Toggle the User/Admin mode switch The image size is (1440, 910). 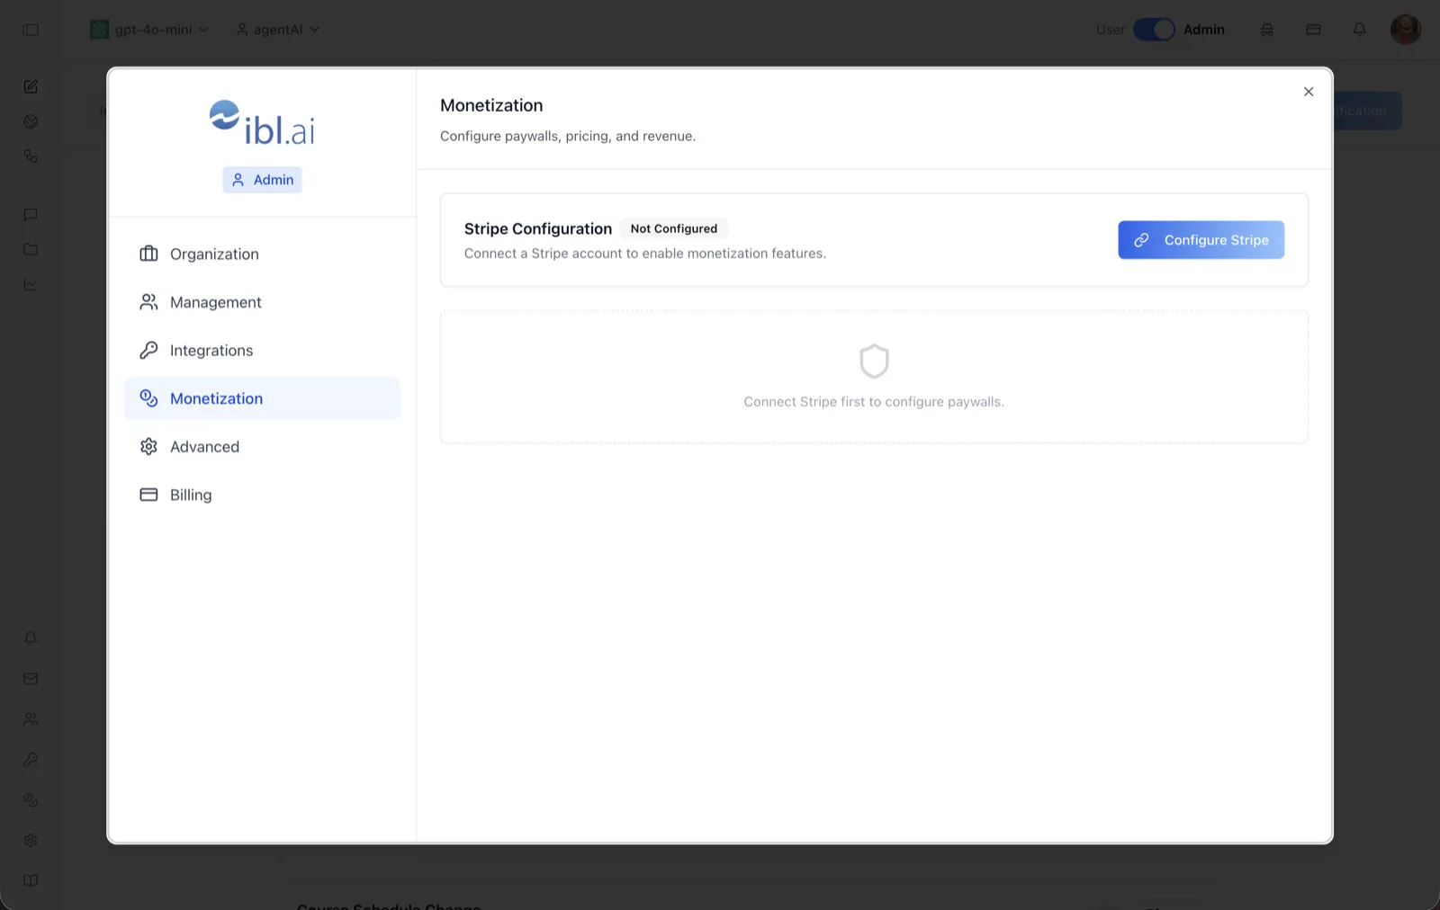pyautogui.click(x=1154, y=30)
